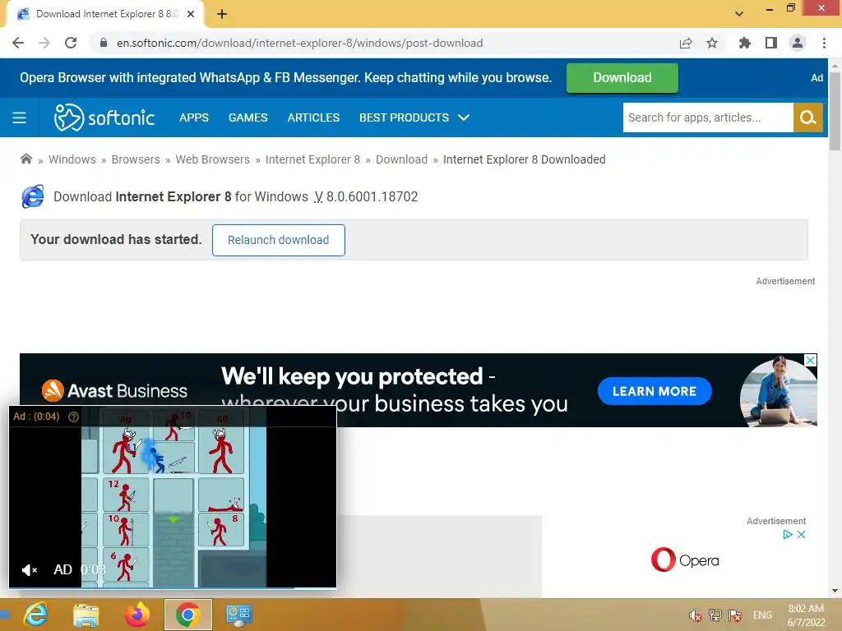Screen dimensions: 842x631
Task: Click the Softonic logo
Action: (104, 117)
